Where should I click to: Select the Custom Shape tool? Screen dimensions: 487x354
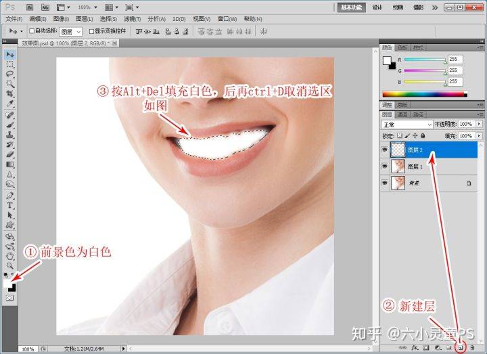tap(10, 225)
